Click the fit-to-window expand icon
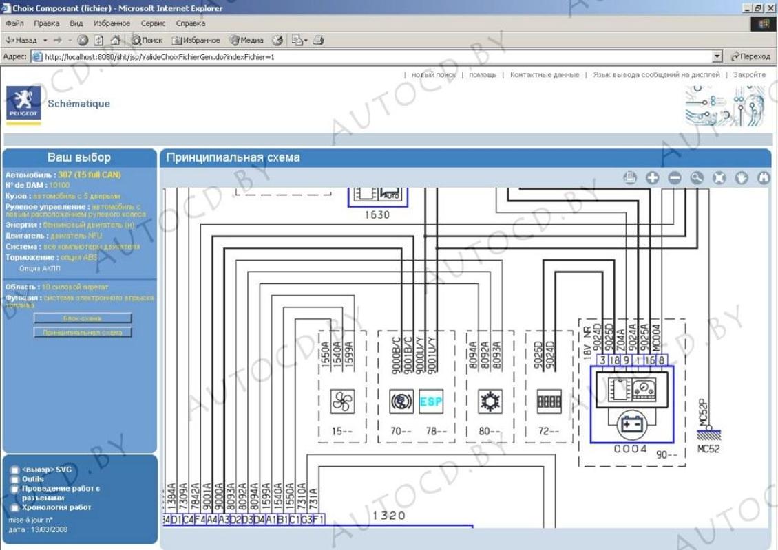 click(x=719, y=177)
